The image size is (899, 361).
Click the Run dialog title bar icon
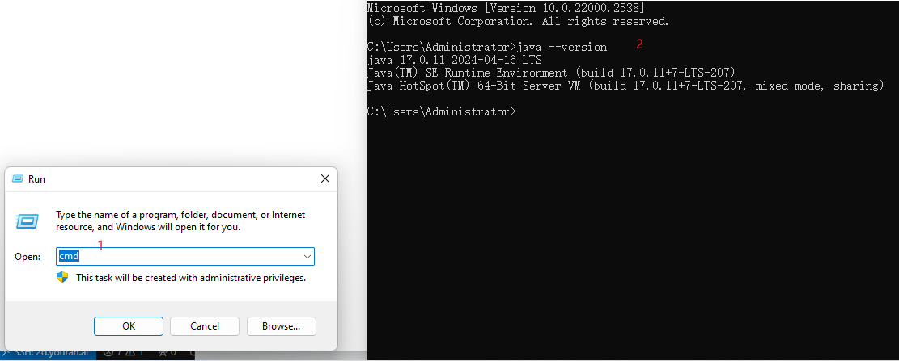[18, 179]
